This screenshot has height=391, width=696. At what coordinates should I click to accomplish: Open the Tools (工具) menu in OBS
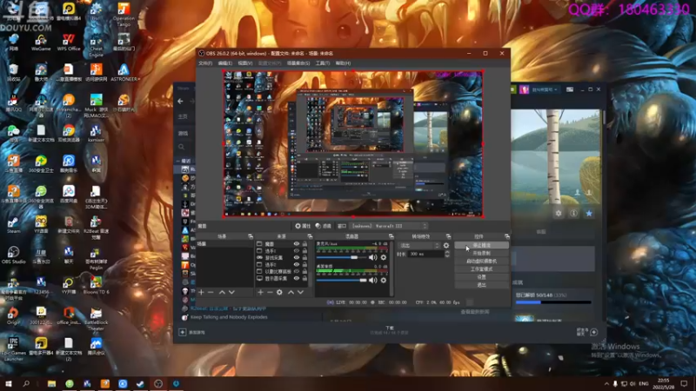(323, 63)
